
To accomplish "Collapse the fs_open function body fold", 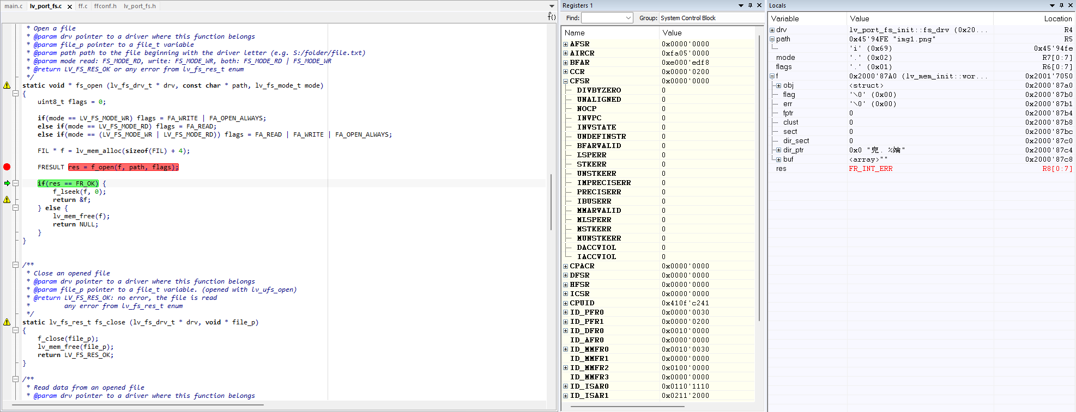I will tap(16, 94).
